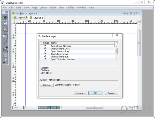Open the Utilities menu
The width and height of the screenshot is (155, 118).
(x=70, y=7)
